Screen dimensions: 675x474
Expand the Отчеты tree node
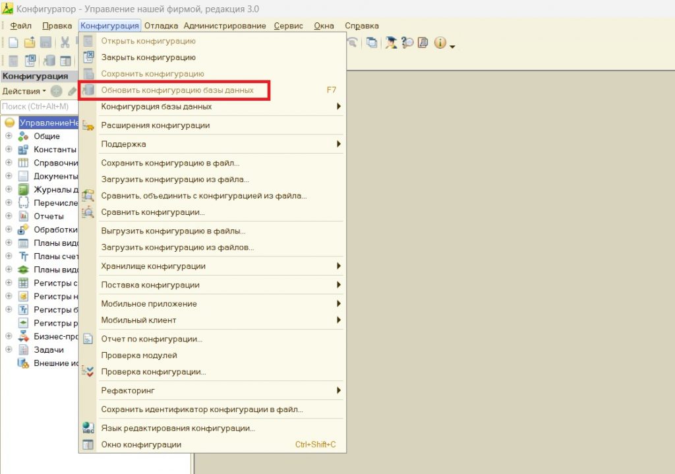click(x=9, y=216)
